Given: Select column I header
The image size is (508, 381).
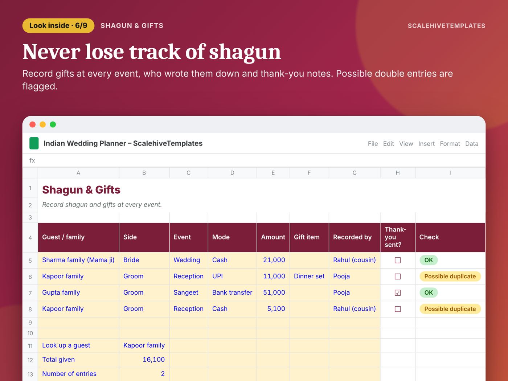Looking at the screenshot, I should click(450, 173).
